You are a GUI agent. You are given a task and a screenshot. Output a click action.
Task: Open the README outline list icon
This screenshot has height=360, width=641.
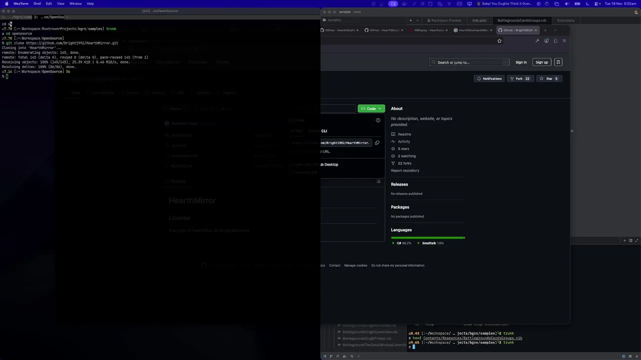coord(379,181)
